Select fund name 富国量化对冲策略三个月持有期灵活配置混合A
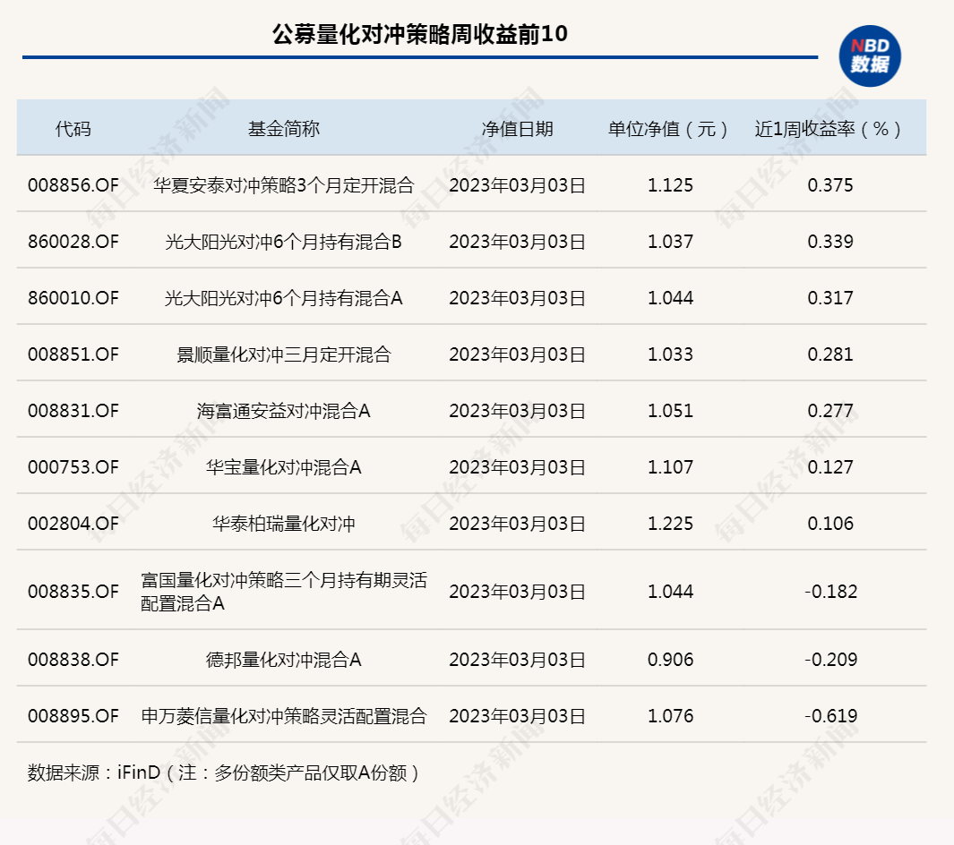Viewport: 954px width, 845px height. click(284, 592)
